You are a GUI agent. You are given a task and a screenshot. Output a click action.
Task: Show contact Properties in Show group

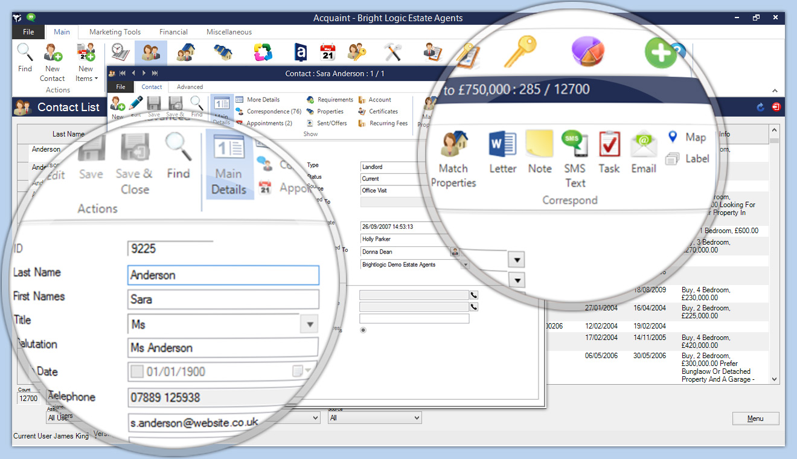pos(325,111)
